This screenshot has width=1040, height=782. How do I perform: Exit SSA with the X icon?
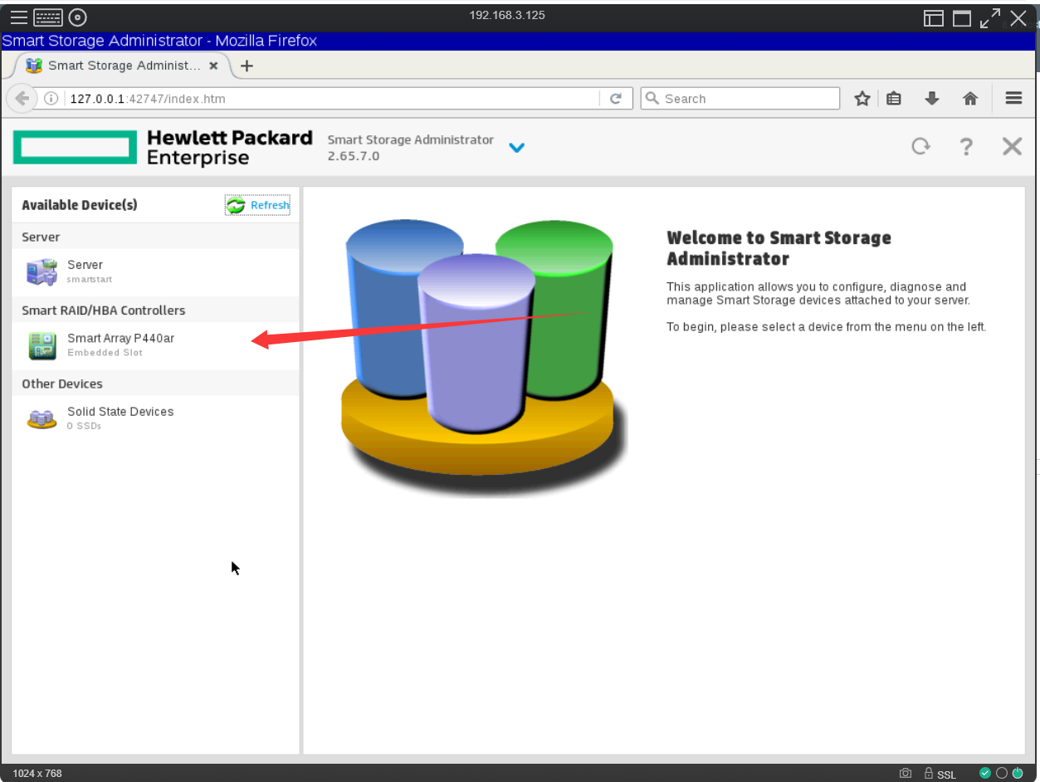[1012, 147]
